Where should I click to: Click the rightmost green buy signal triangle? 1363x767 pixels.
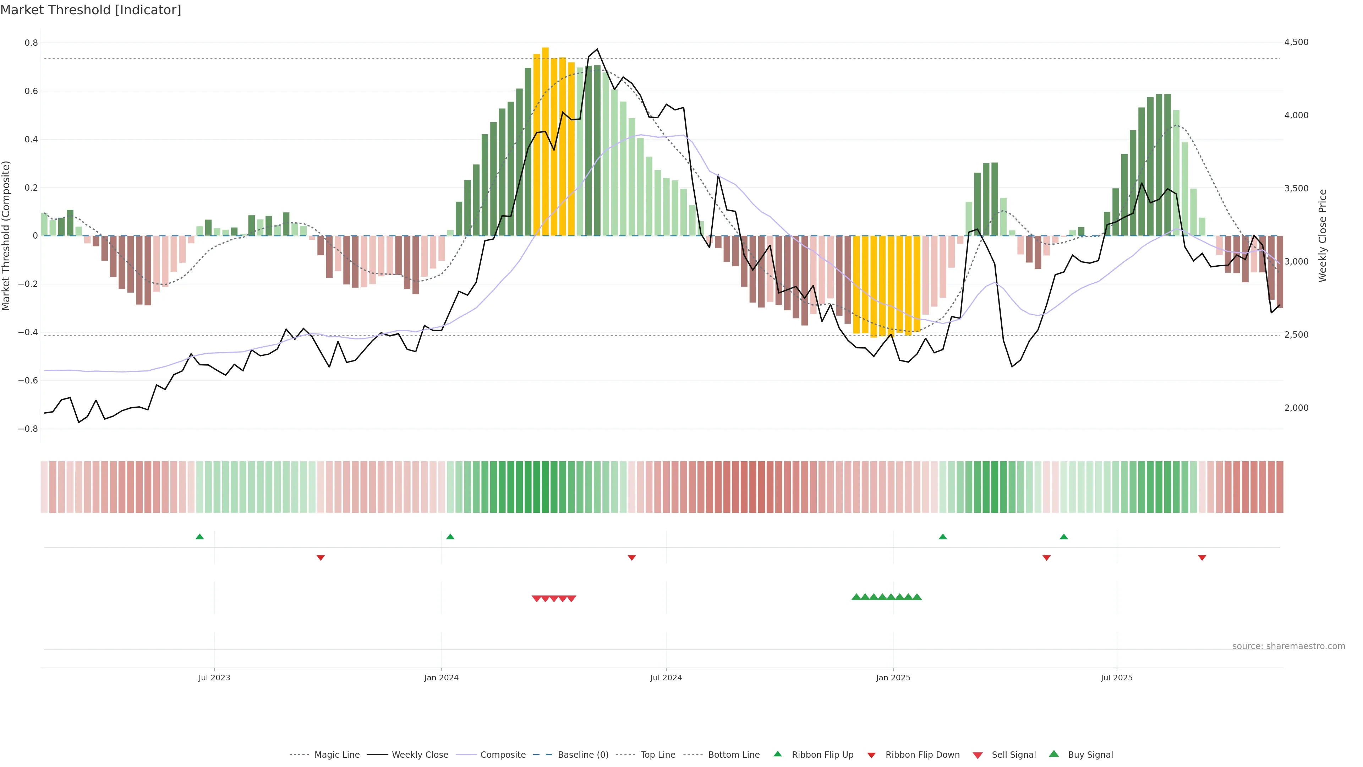(917, 597)
